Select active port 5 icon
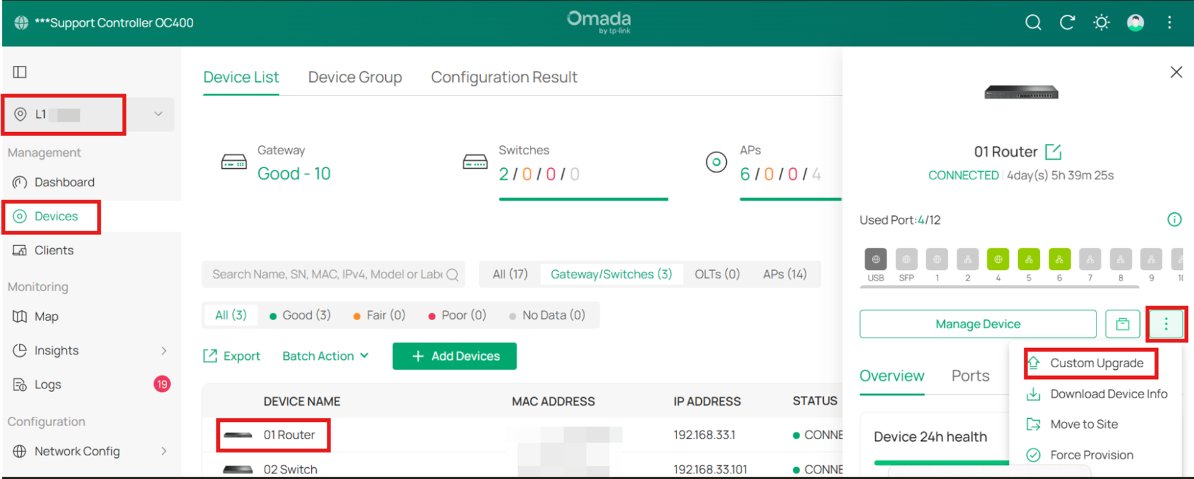This screenshot has width=1194, height=479. point(1029,259)
